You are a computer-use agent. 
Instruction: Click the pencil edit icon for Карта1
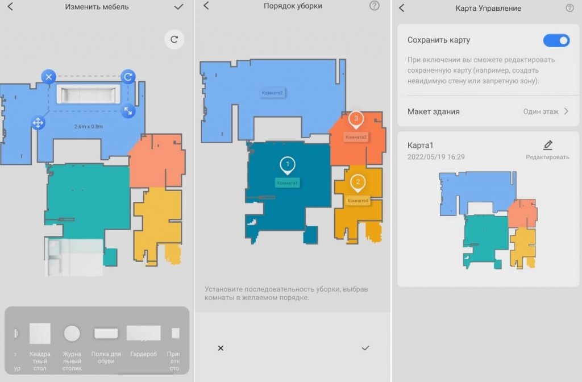(547, 146)
